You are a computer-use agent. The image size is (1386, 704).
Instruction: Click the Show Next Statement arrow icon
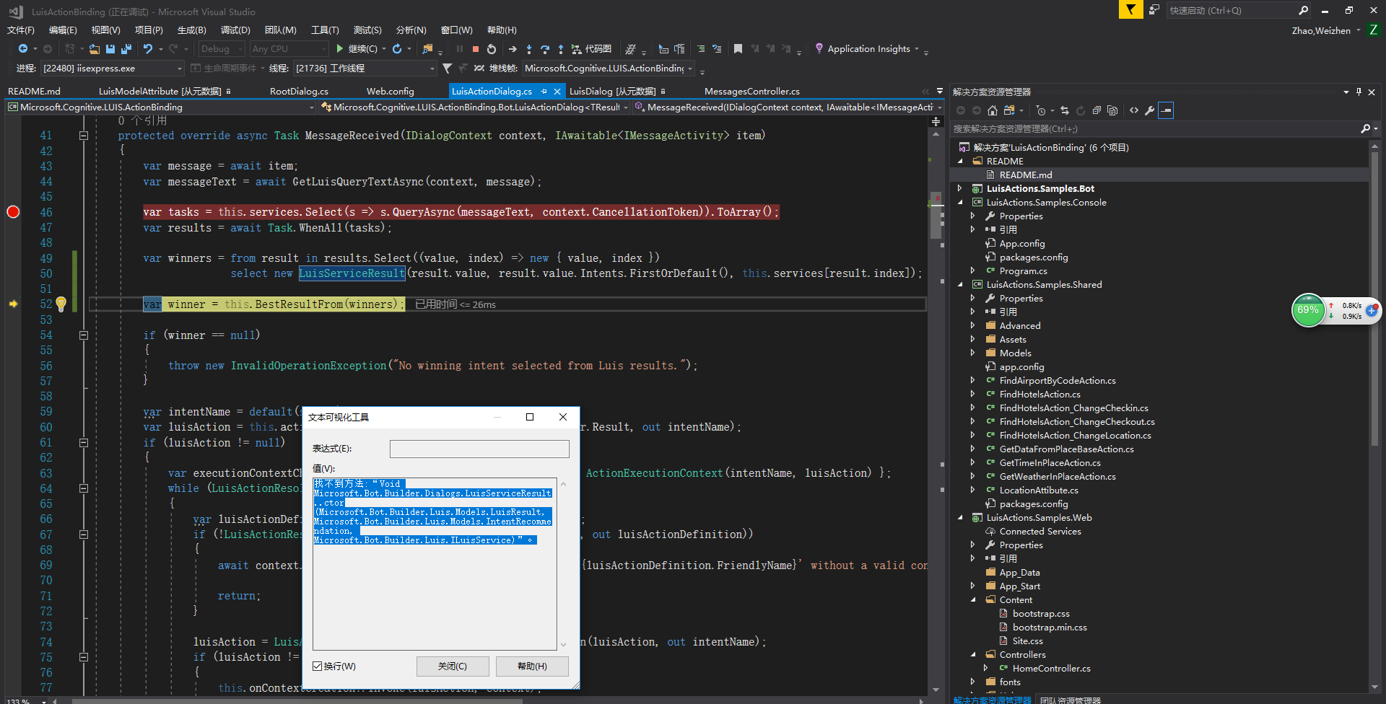pyautogui.click(x=513, y=49)
